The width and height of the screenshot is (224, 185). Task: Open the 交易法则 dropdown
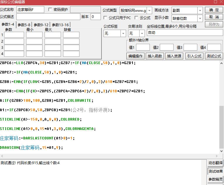pyautogui.click(x=142, y=34)
